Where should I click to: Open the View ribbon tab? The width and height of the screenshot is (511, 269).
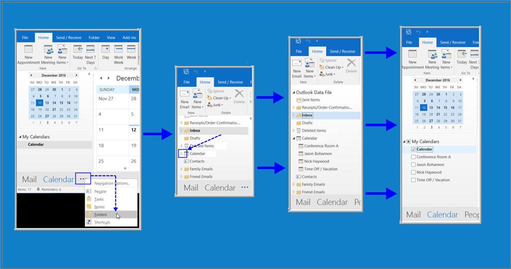pos(111,37)
